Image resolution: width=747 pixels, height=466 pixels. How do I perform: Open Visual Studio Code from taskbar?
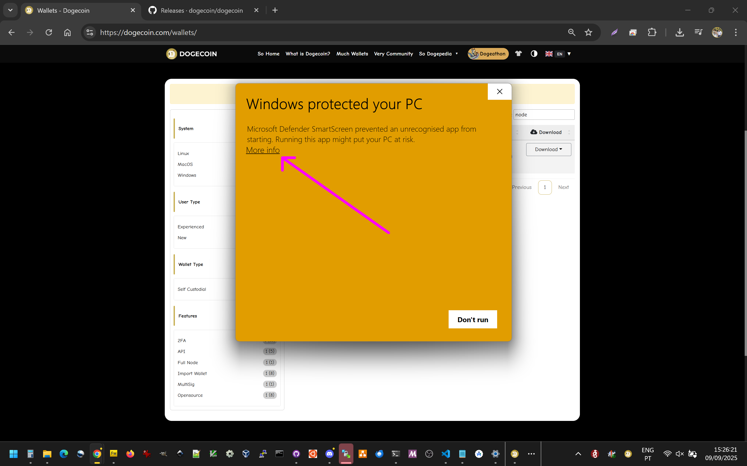tap(446, 454)
